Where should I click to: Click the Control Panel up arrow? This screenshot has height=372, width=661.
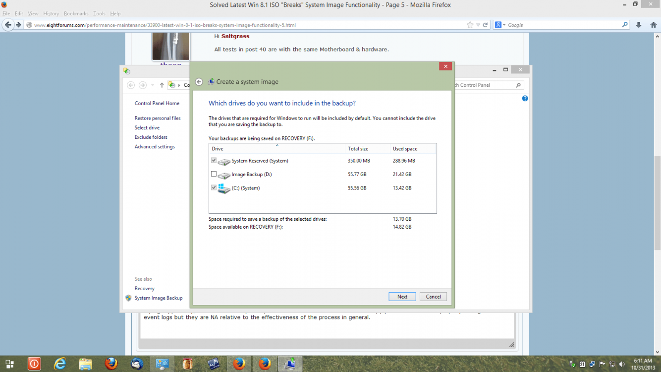point(162,85)
